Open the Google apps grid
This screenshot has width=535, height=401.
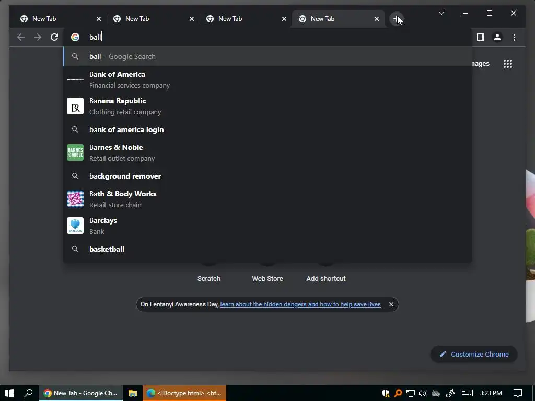coord(508,64)
